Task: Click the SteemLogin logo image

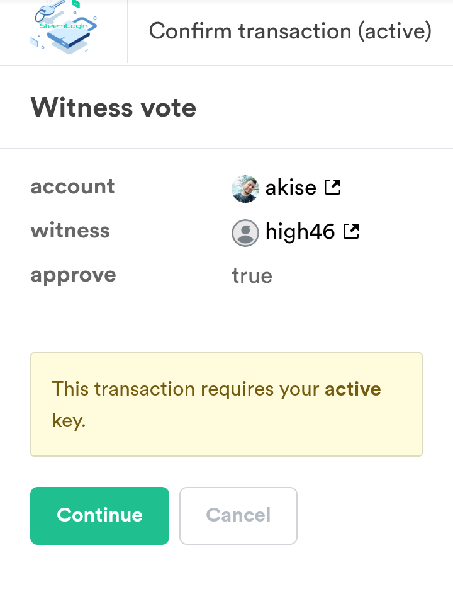Action: pos(64,31)
